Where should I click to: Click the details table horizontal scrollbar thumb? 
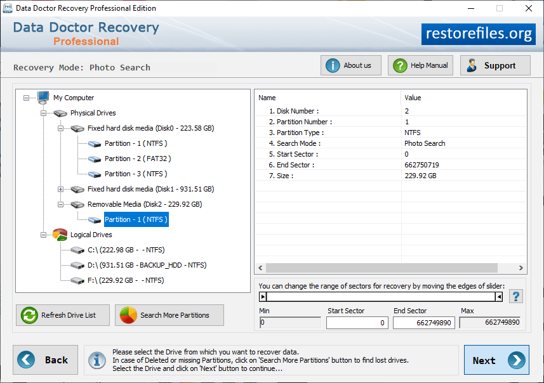pyautogui.click(x=381, y=268)
